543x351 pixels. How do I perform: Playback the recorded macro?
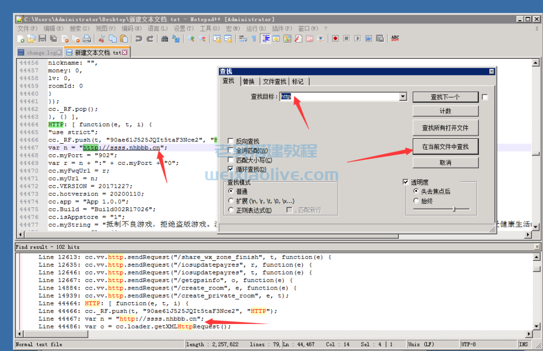click(357, 38)
